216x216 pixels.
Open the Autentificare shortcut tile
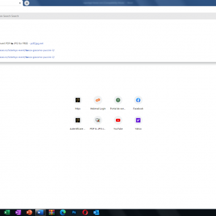(x=78, y=123)
